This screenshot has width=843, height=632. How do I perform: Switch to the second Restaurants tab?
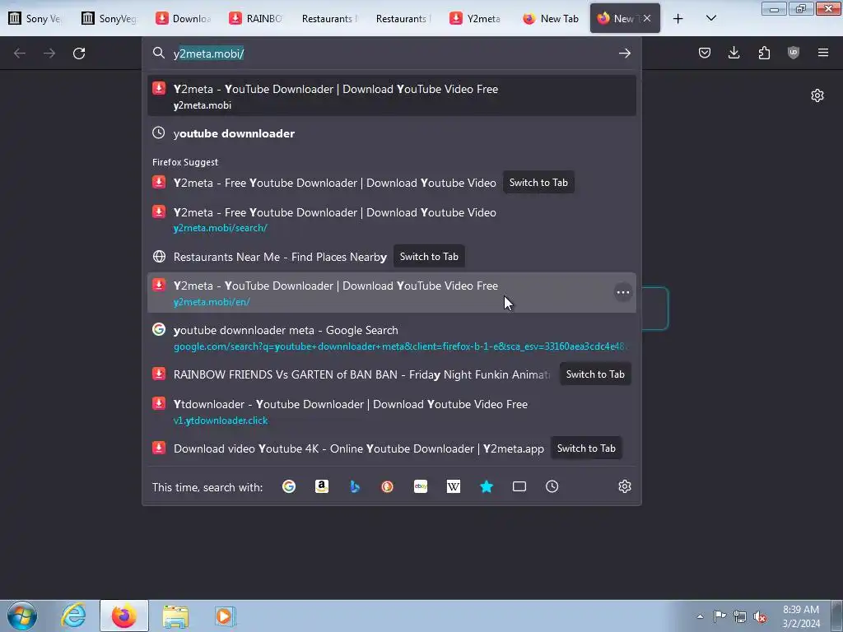(403, 18)
